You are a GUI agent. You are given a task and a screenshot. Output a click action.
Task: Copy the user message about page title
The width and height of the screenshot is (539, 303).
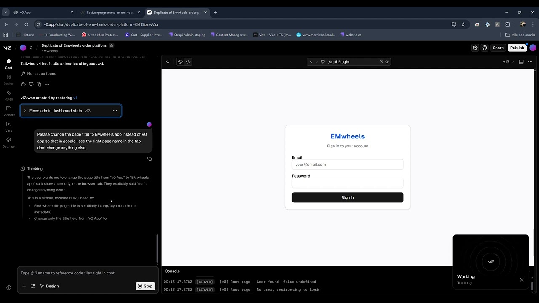tap(149, 159)
